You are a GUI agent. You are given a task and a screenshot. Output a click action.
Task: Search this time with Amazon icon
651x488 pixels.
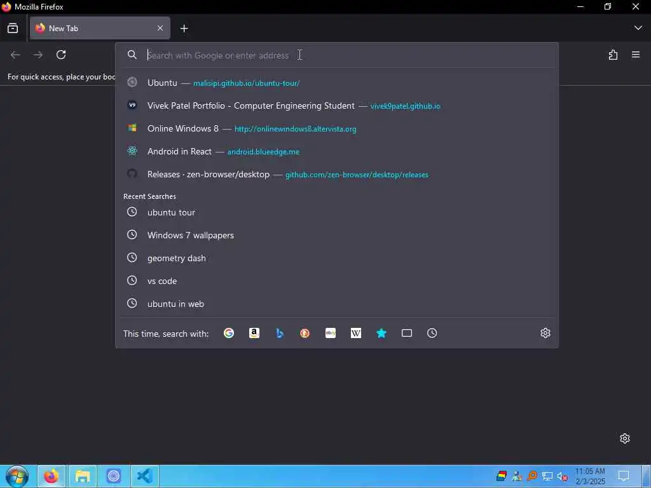tap(254, 333)
